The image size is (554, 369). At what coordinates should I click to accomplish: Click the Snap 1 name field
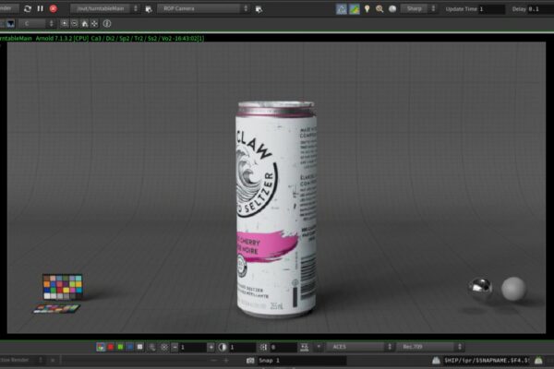[301, 361]
